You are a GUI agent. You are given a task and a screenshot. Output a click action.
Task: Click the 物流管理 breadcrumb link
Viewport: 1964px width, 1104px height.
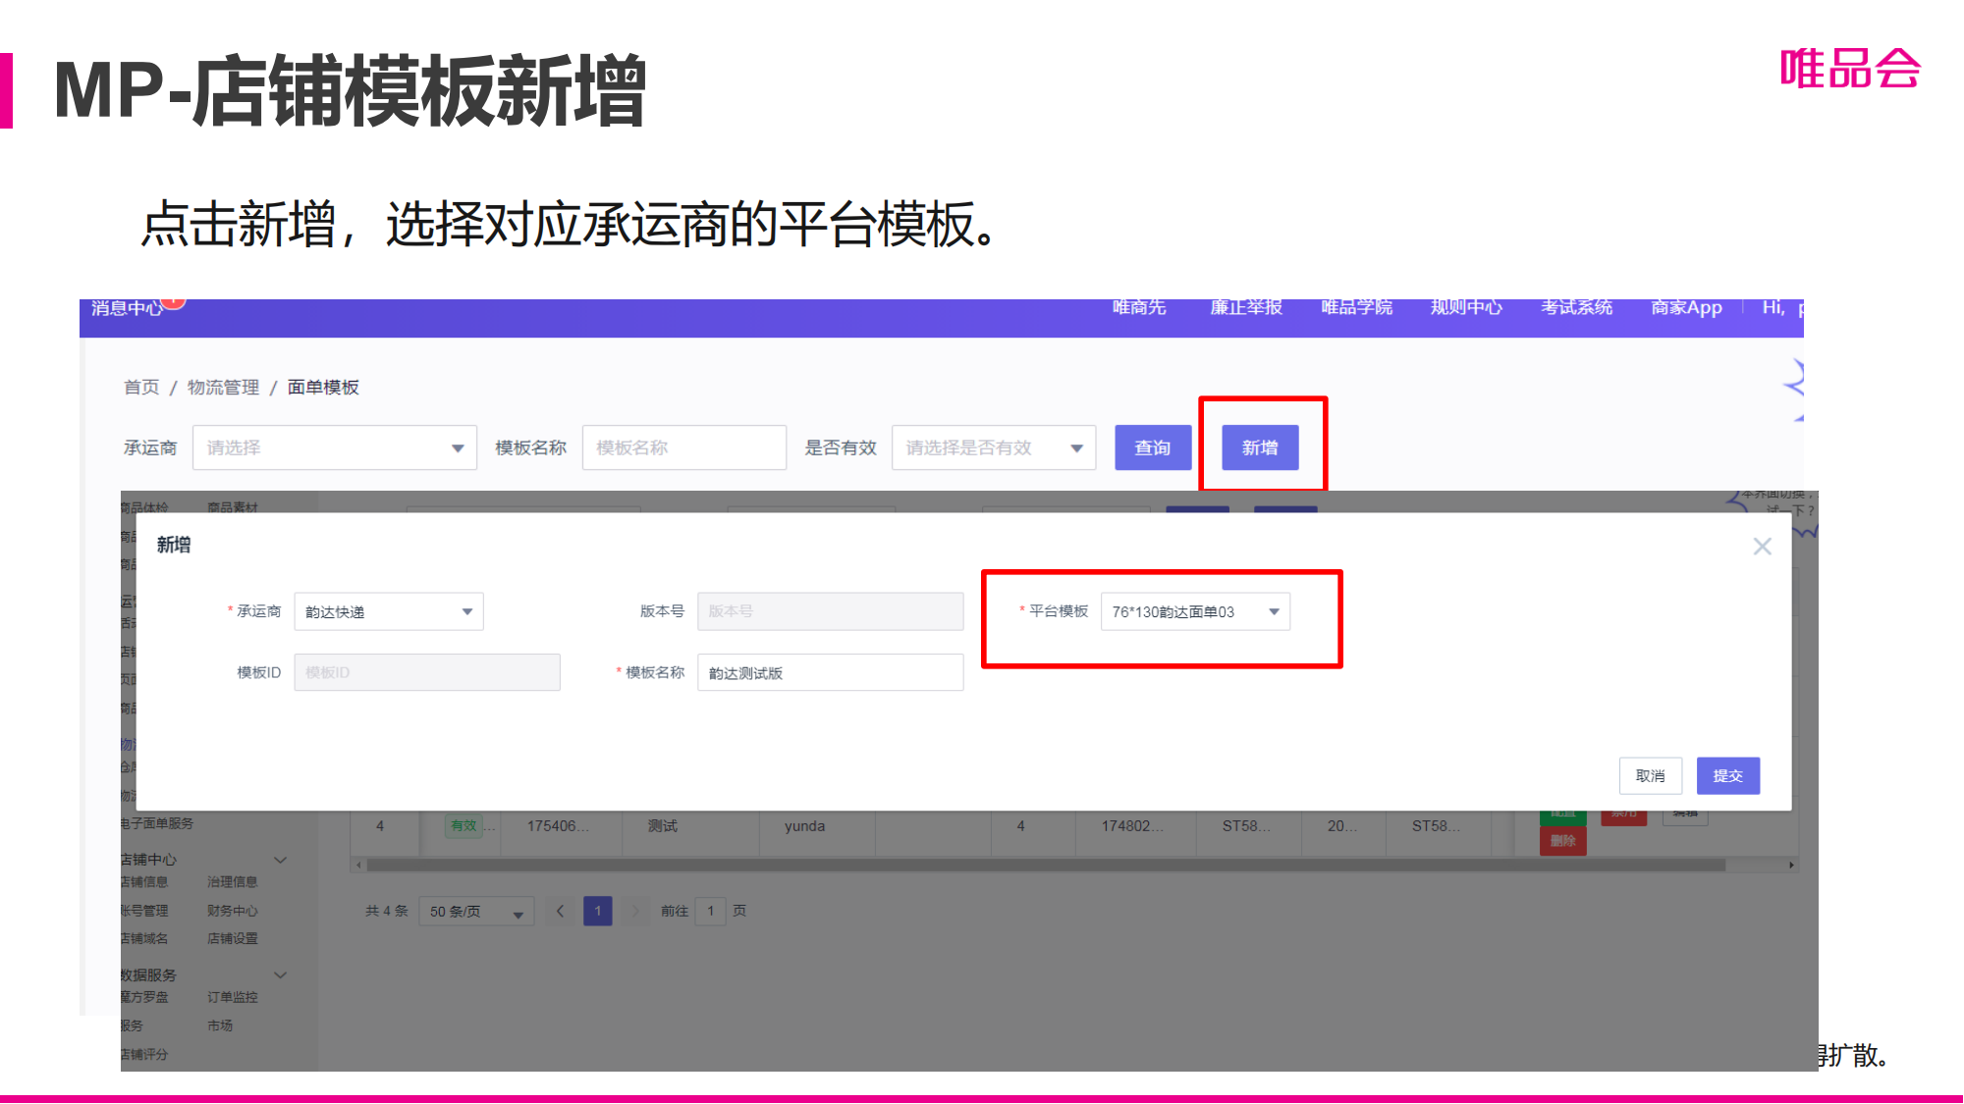224,388
